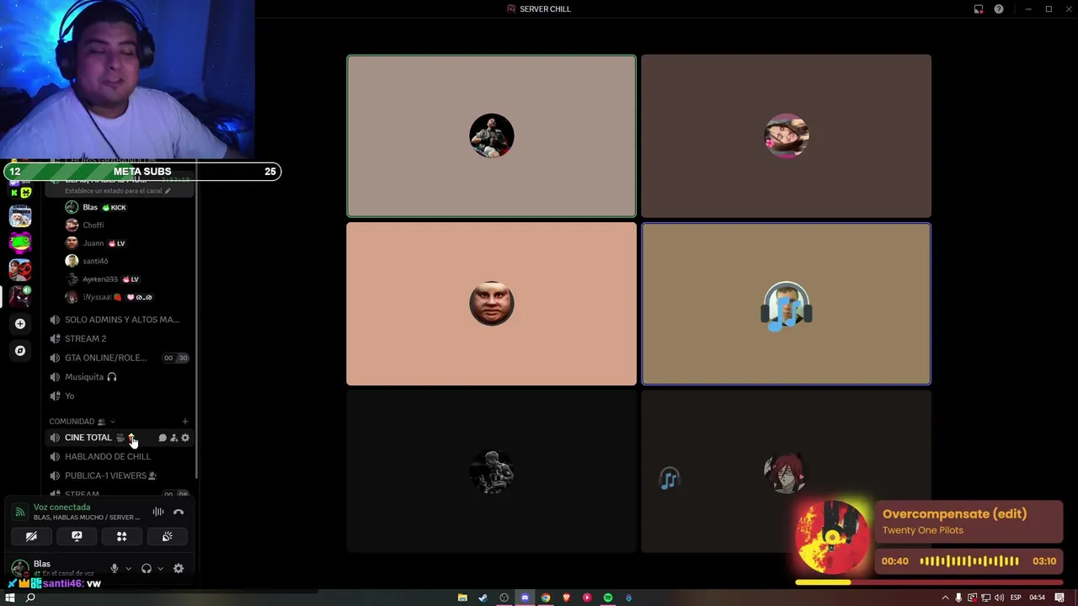
Task: Open noise suppression waveform icon
Action: pyautogui.click(x=158, y=512)
